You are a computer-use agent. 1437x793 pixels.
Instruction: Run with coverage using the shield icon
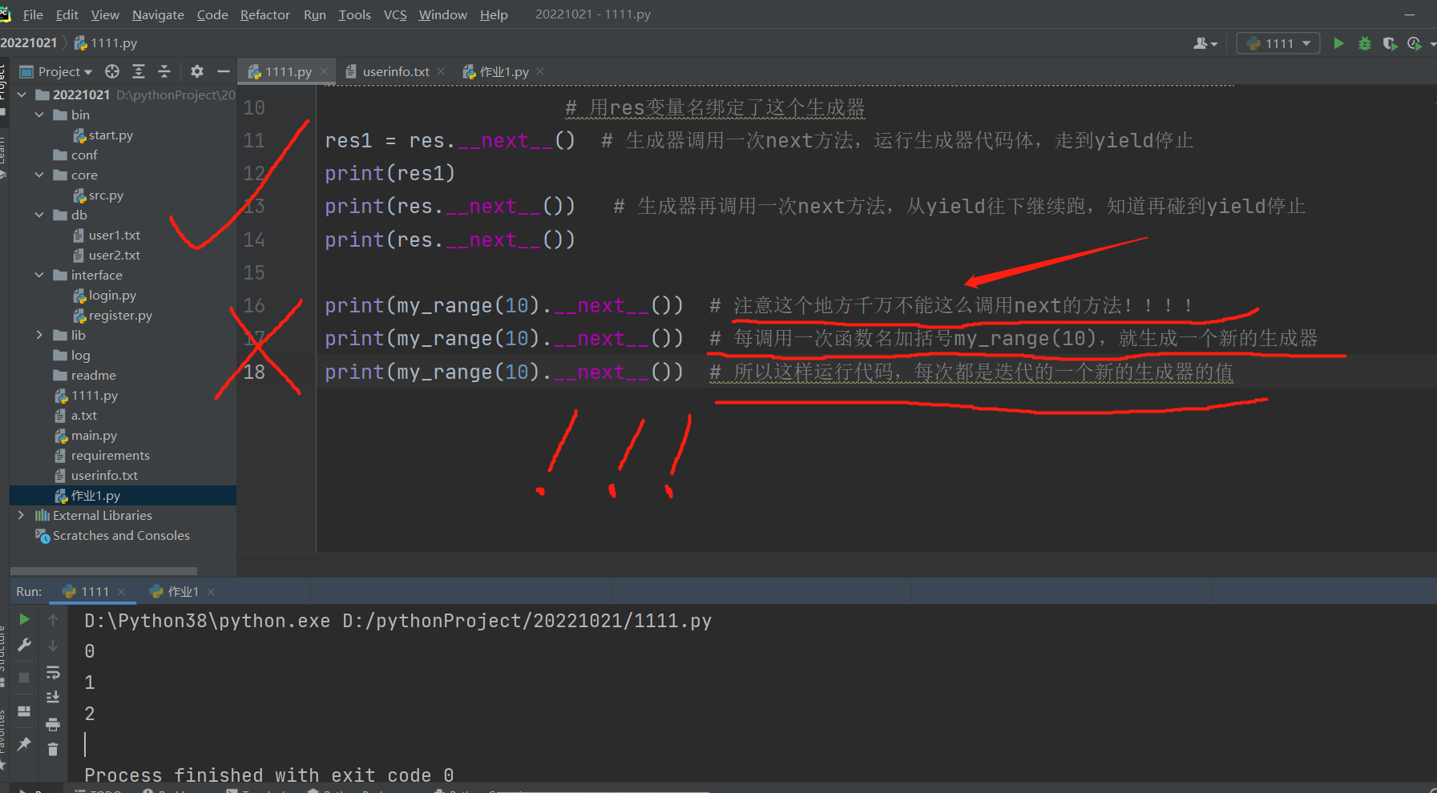[1391, 43]
